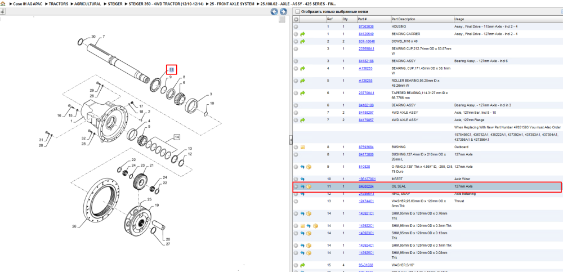Image resolution: width=563 pixels, height=272 pixels.
Task: Toggle 'Отобразить только выбранные метки' checkbox
Action: pos(297,11)
